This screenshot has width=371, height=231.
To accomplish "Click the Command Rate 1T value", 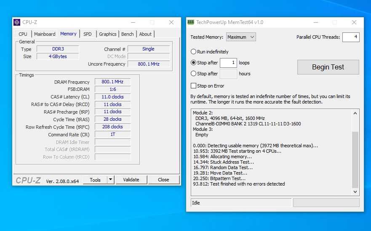I will tap(112, 134).
